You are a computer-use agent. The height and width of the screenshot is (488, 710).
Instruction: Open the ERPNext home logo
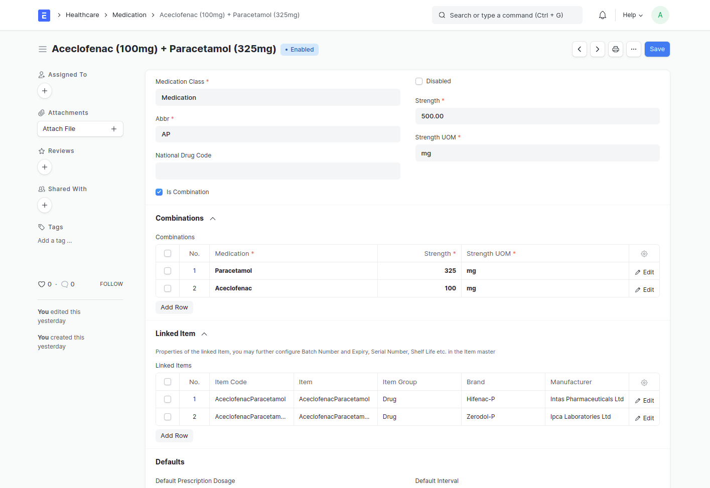click(x=44, y=15)
